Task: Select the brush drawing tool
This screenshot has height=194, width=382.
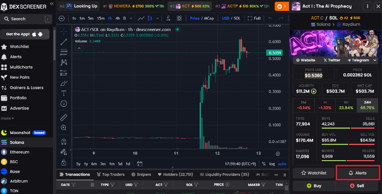Action: tap(64, 83)
